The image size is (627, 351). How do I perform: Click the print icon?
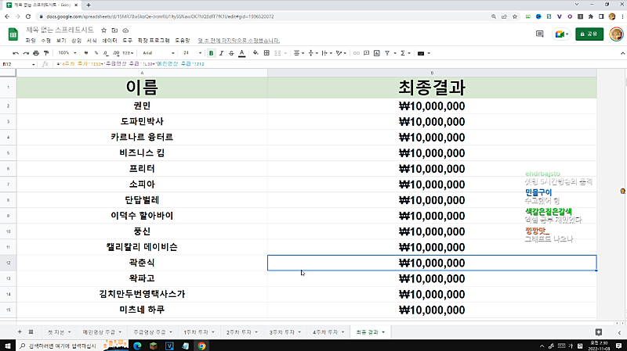tap(36, 53)
